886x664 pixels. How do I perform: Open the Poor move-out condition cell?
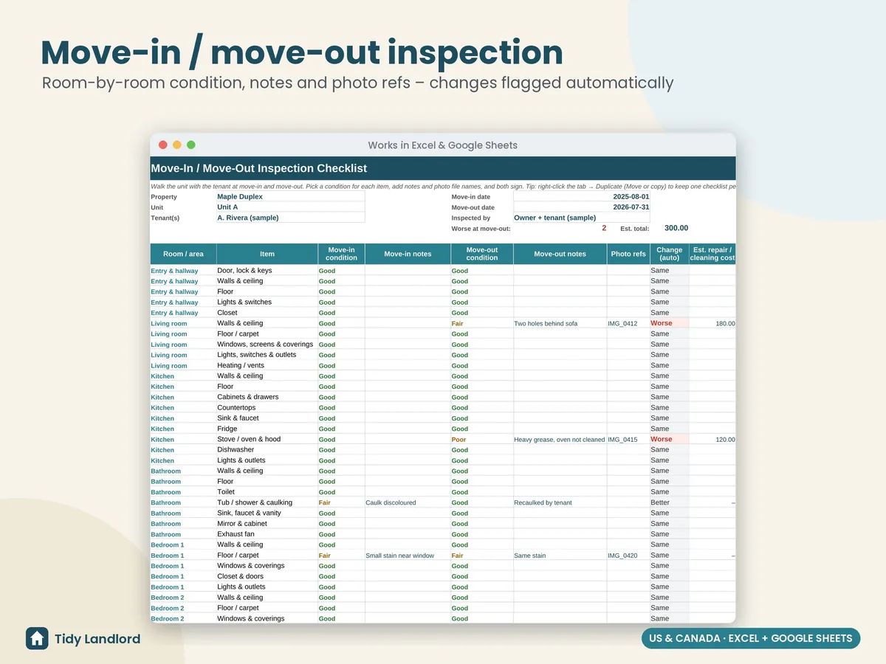click(482, 439)
